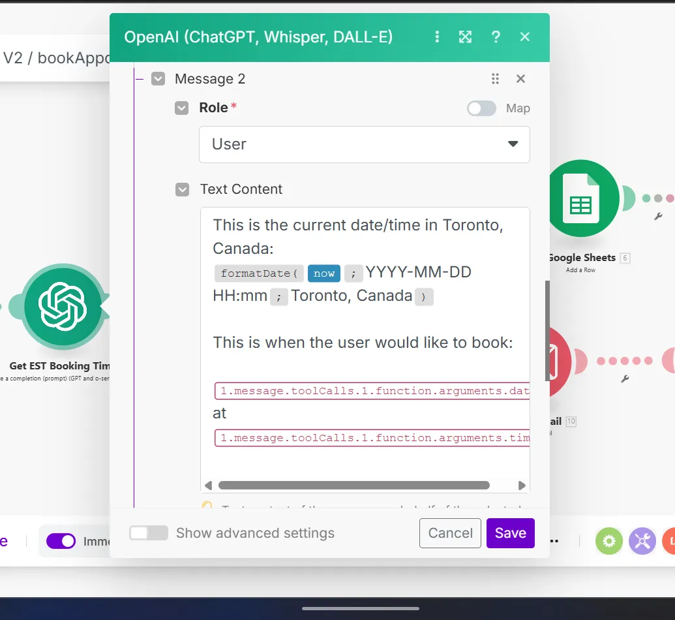Click the Cancel button
The width and height of the screenshot is (675, 620).
(x=450, y=533)
